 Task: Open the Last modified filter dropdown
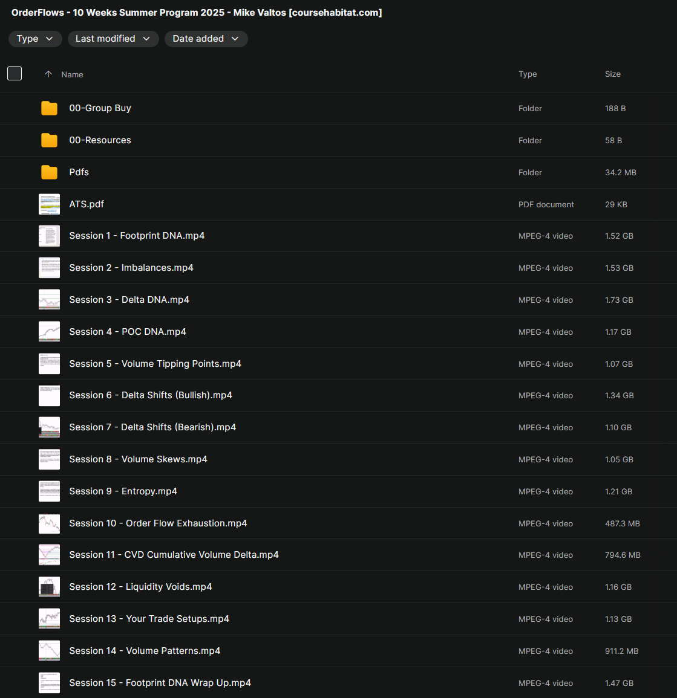[113, 39]
